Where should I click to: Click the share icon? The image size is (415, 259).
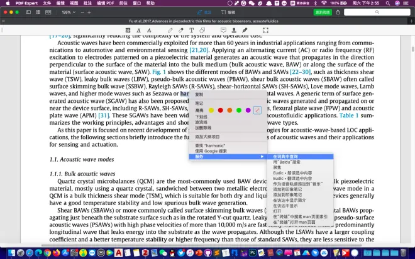[x=338, y=12]
